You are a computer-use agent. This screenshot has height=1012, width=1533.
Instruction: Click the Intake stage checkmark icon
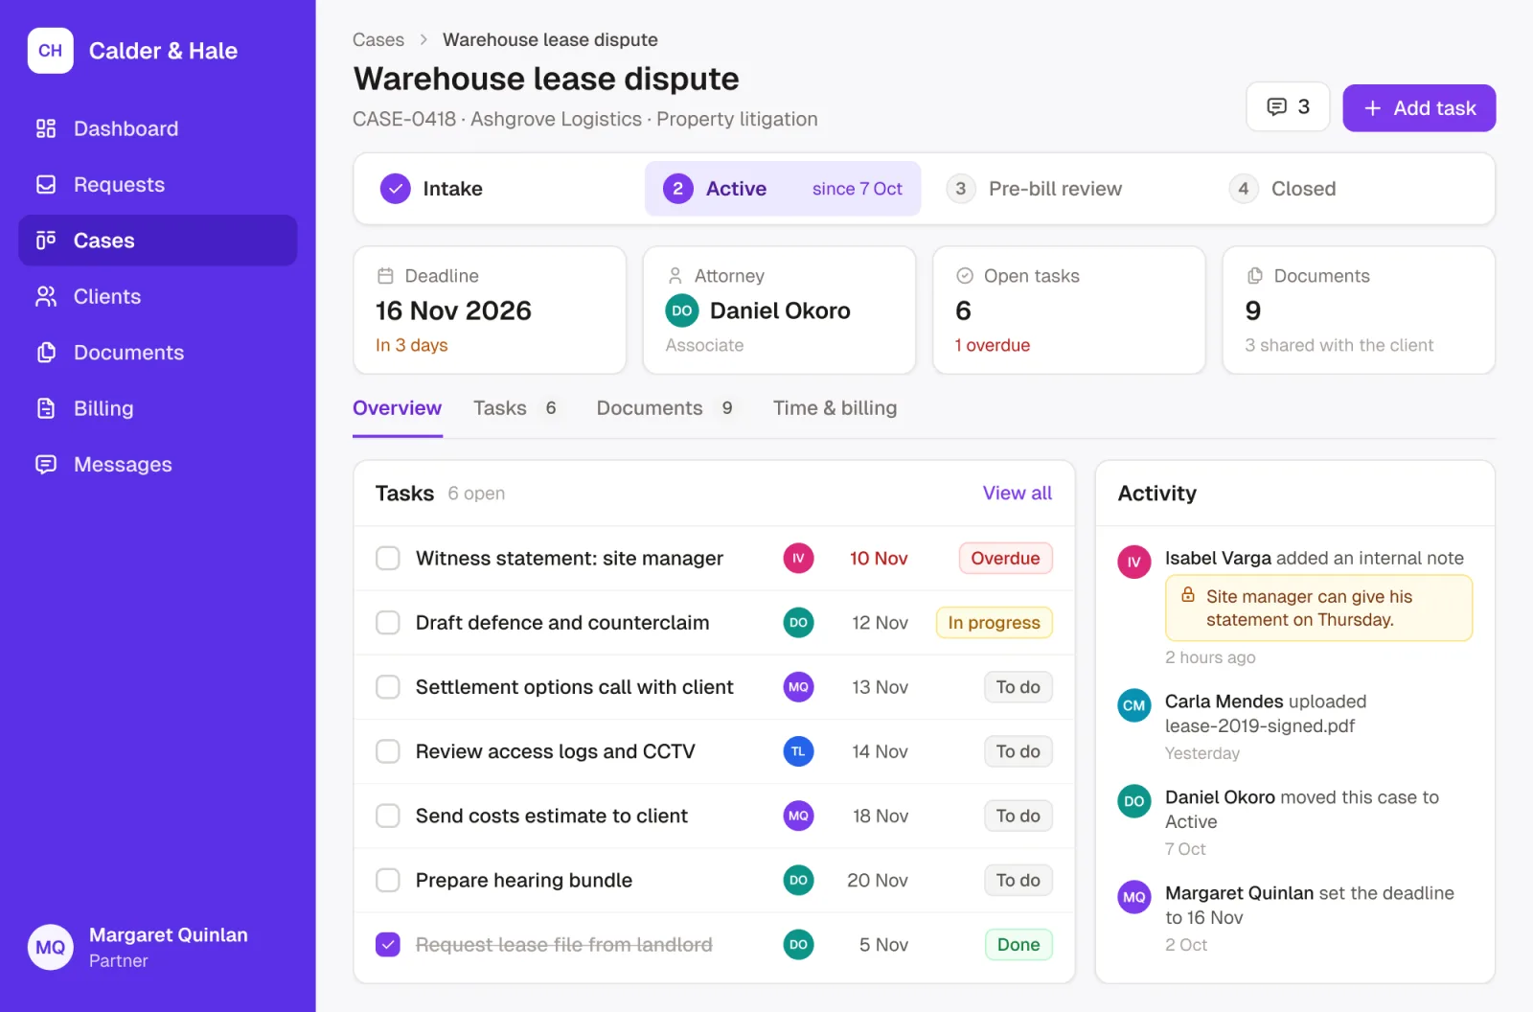pyautogui.click(x=395, y=189)
